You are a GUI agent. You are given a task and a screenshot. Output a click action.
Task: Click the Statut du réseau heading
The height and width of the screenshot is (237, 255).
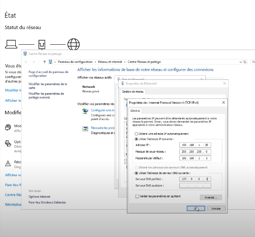(x=23, y=27)
